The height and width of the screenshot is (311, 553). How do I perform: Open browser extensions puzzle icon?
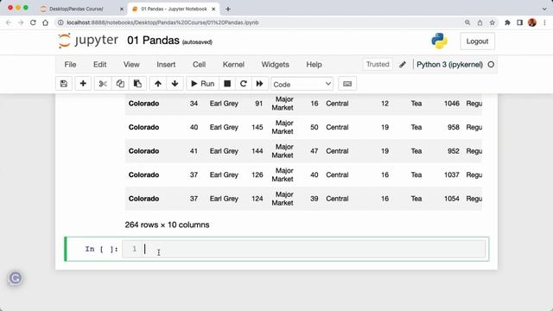(507, 22)
